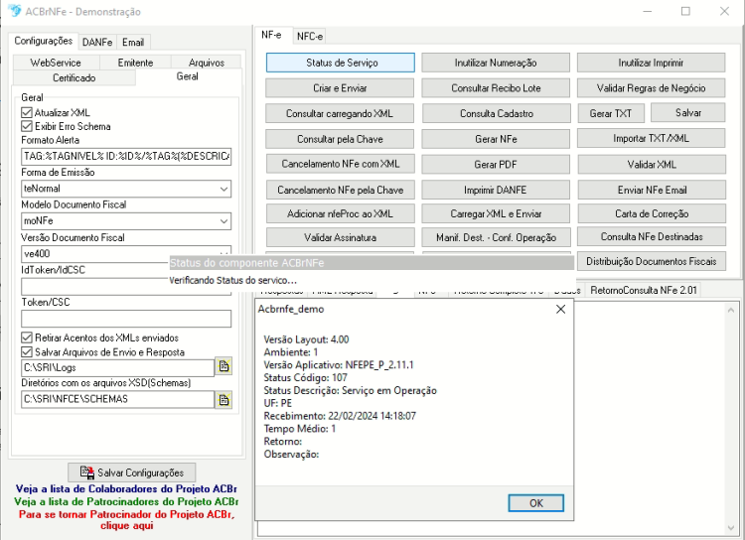Open the Configurações tab

pyautogui.click(x=44, y=41)
